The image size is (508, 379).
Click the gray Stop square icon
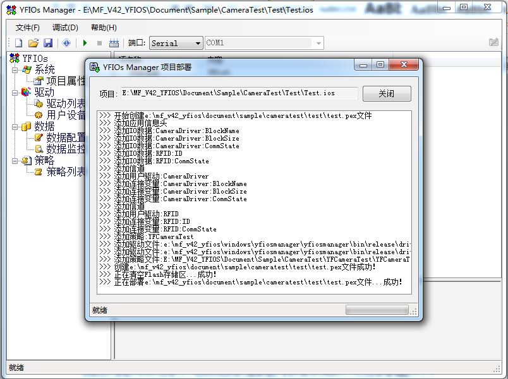pyautogui.click(x=99, y=43)
